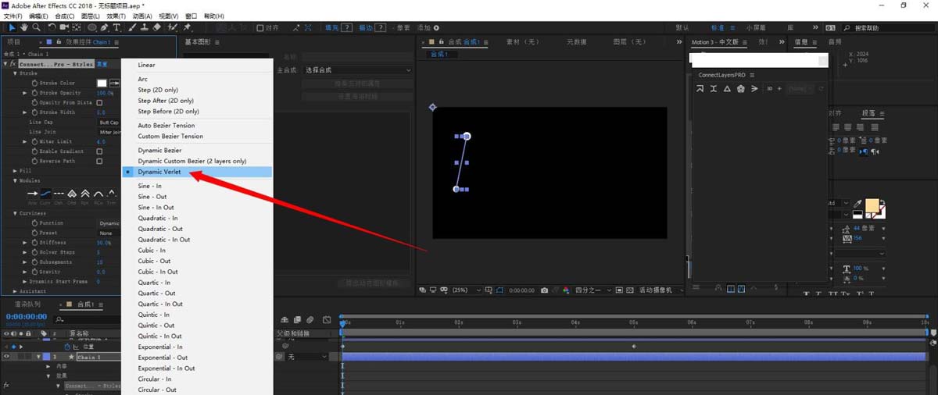Click the triangle icon in ConnectLayersPRO

(727, 89)
